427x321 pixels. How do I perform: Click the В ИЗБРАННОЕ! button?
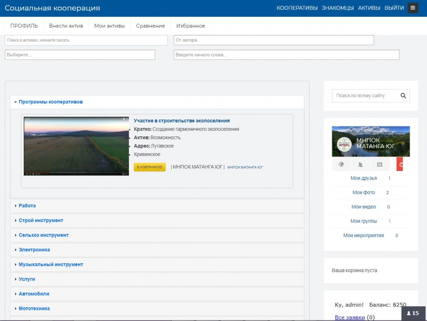(149, 167)
